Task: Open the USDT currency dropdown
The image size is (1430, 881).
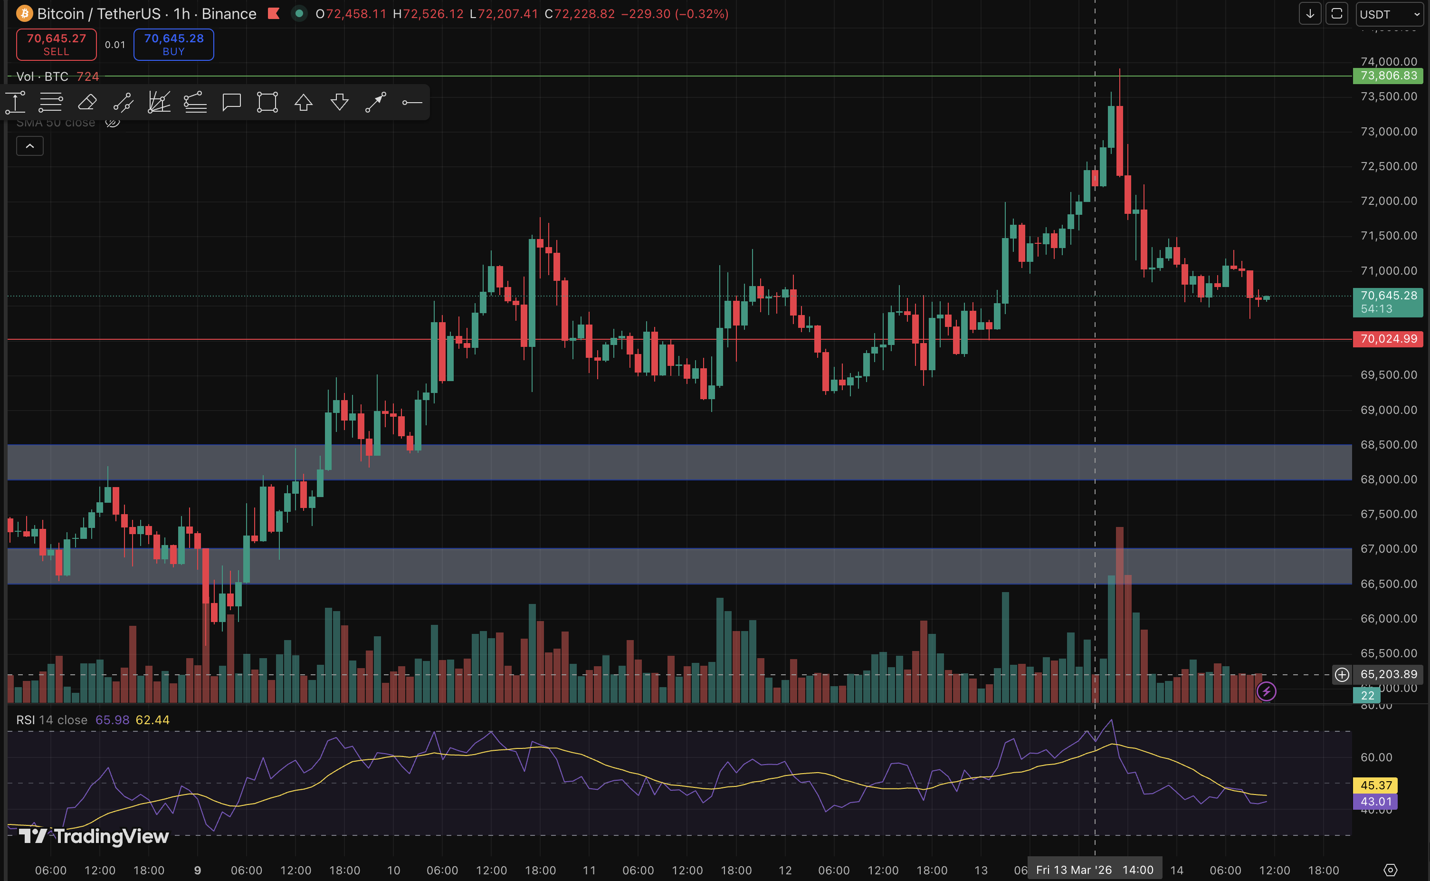Action: click(1390, 14)
